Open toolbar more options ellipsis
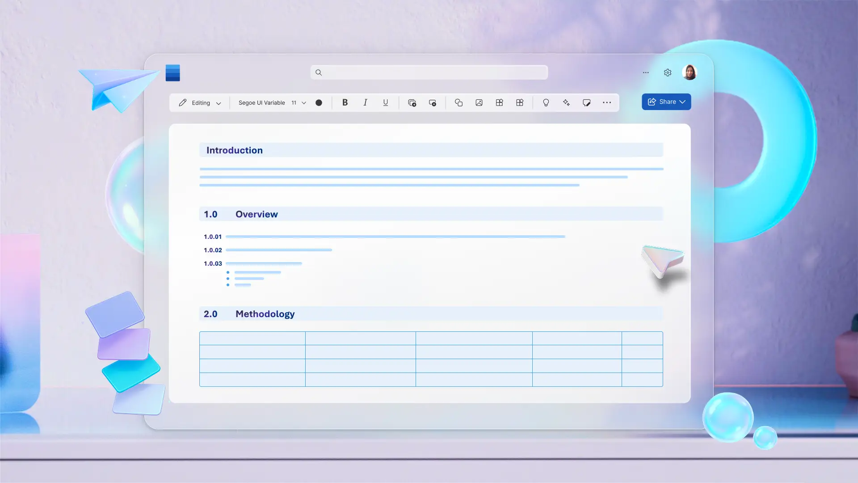The width and height of the screenshot is (858, 483). [606, 102]
